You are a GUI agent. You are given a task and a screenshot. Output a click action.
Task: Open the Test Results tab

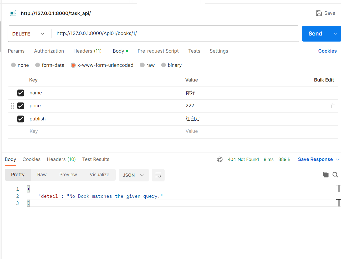pos(96,159)
